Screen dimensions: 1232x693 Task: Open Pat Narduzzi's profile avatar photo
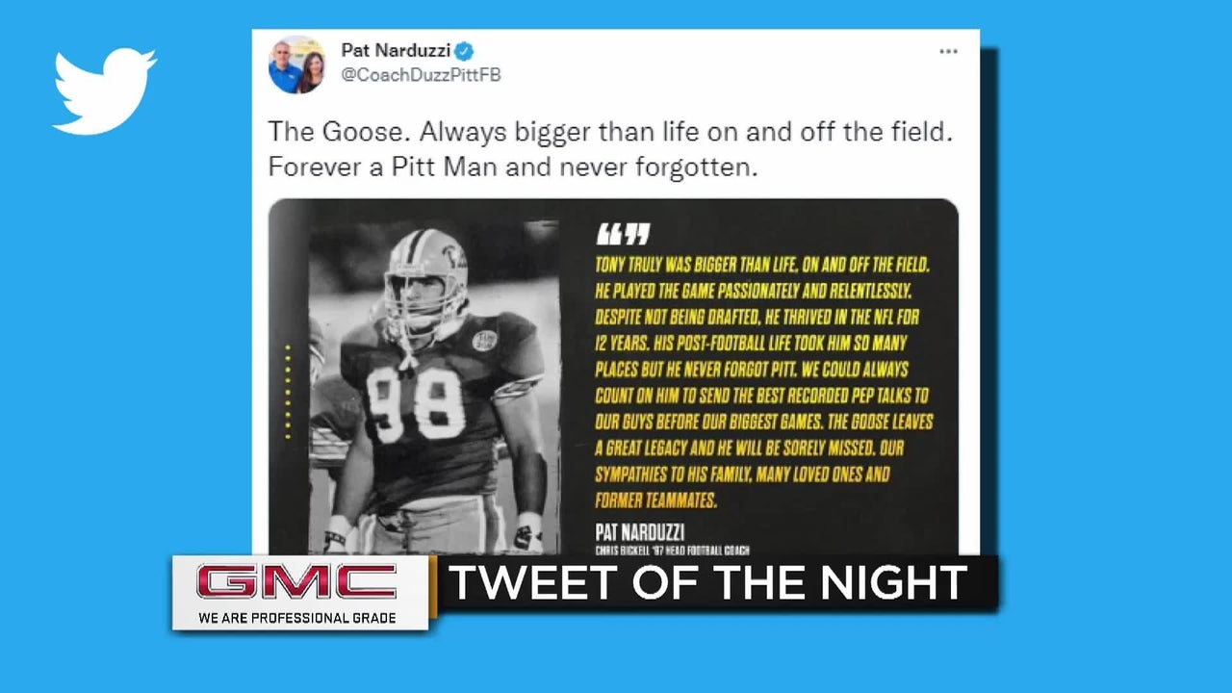(x=296, y=64)
